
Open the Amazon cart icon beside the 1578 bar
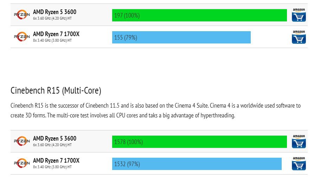pyautogui.click(x=299, y=142)
